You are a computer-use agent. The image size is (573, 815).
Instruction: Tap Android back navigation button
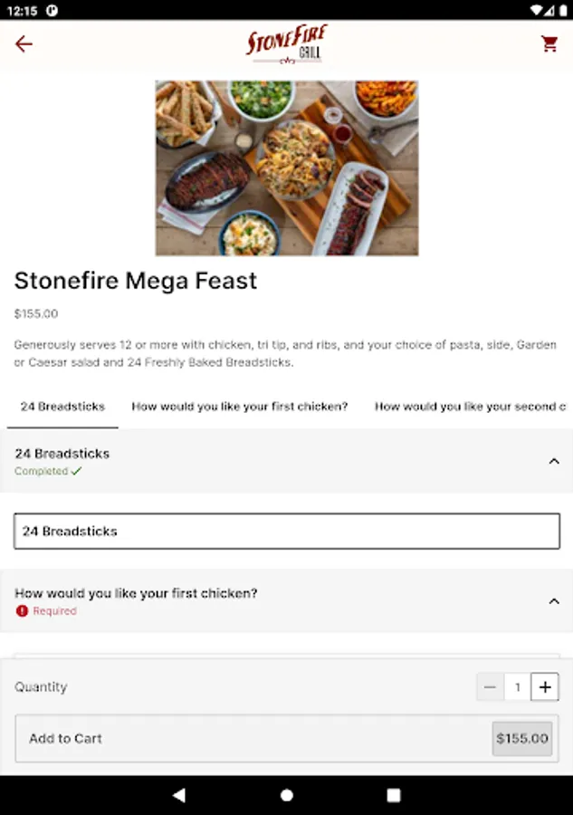tap(179, 795)
